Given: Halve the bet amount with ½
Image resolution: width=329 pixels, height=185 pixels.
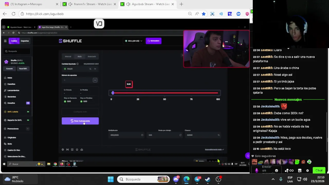Looking at the screenshot, I should coord(90,69).
